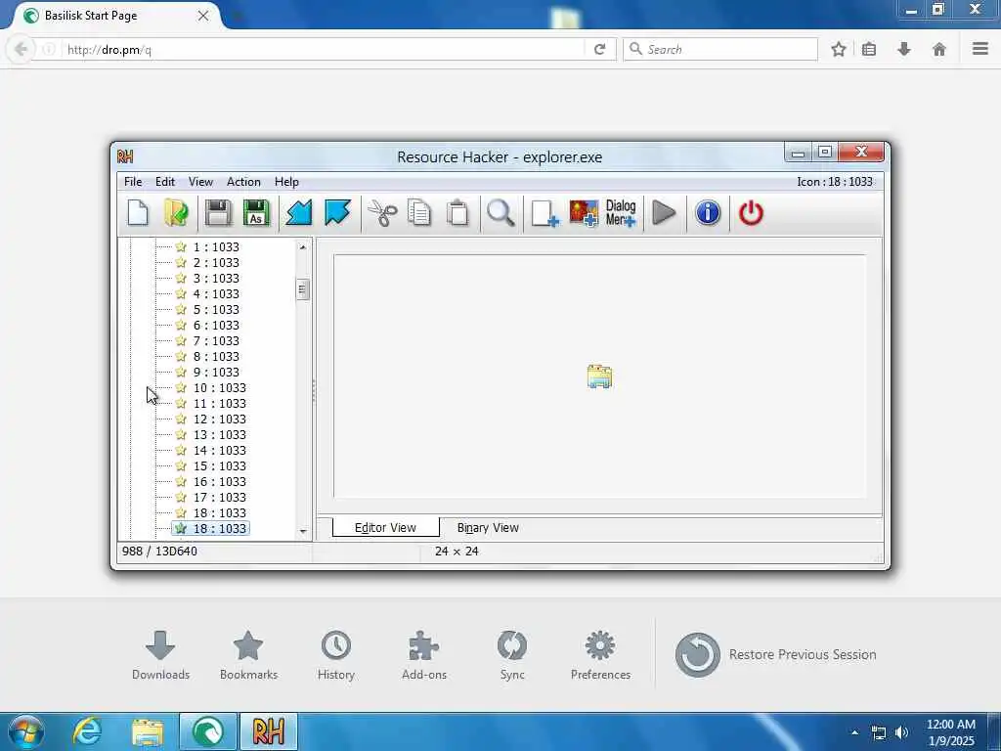Click the 24 x 24 status bar text
This screenshot has height=751, width=1001.
coord(457,552)
